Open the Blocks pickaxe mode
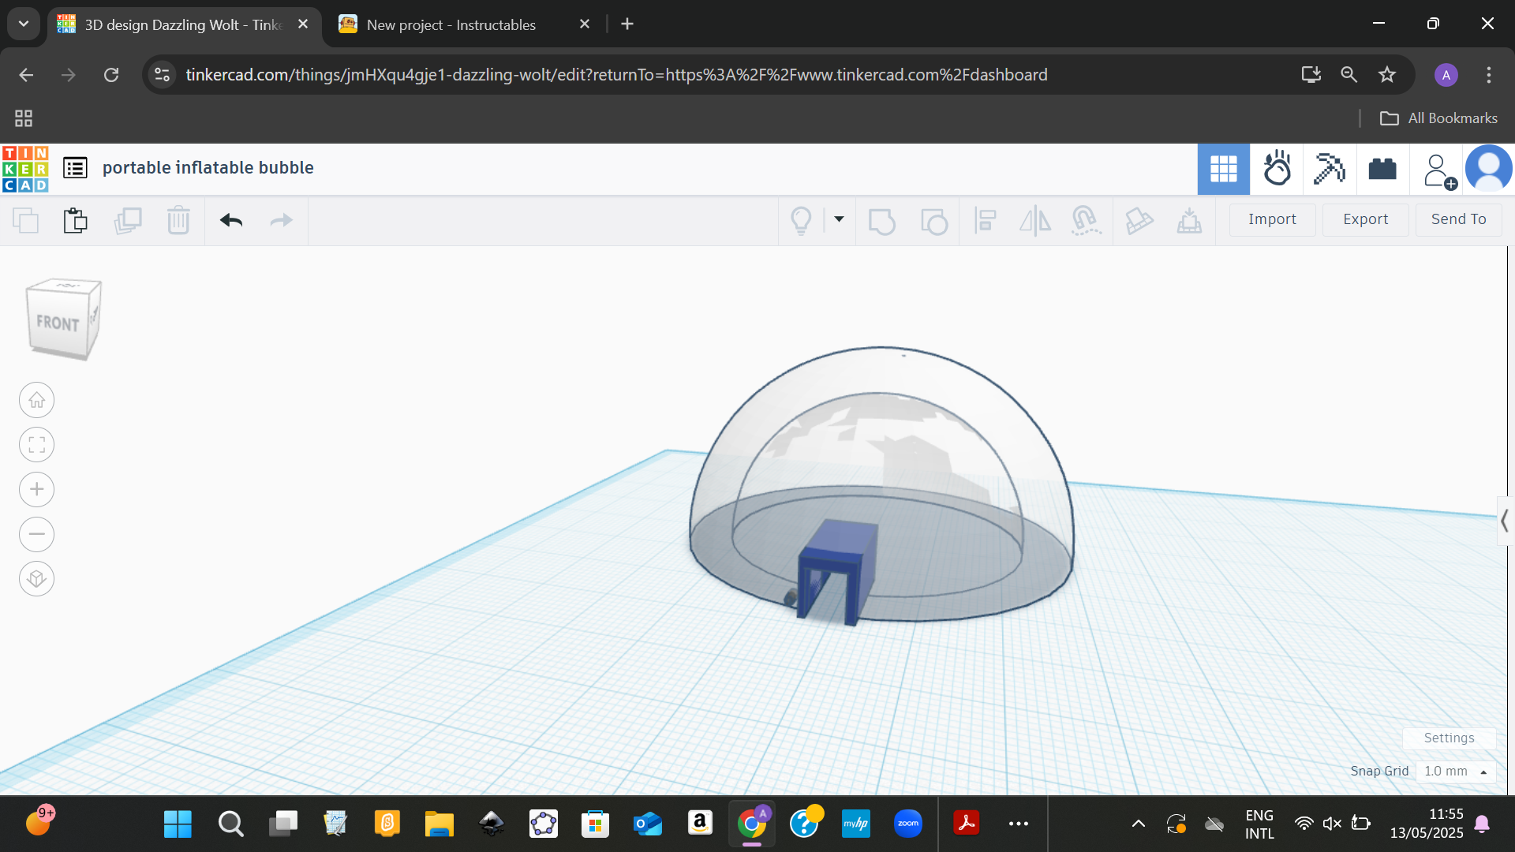Image resolution: width=1515 pixels, height=852 pixels. click(1330, 169)
